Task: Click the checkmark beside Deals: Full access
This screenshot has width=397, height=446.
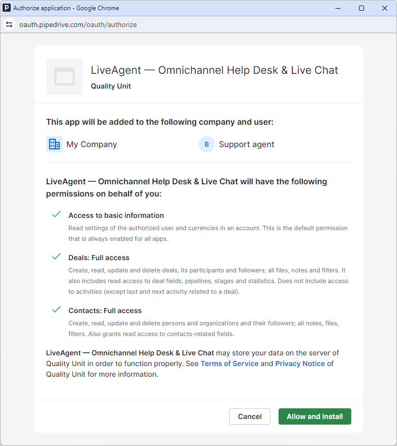Action: click(56, 257)
